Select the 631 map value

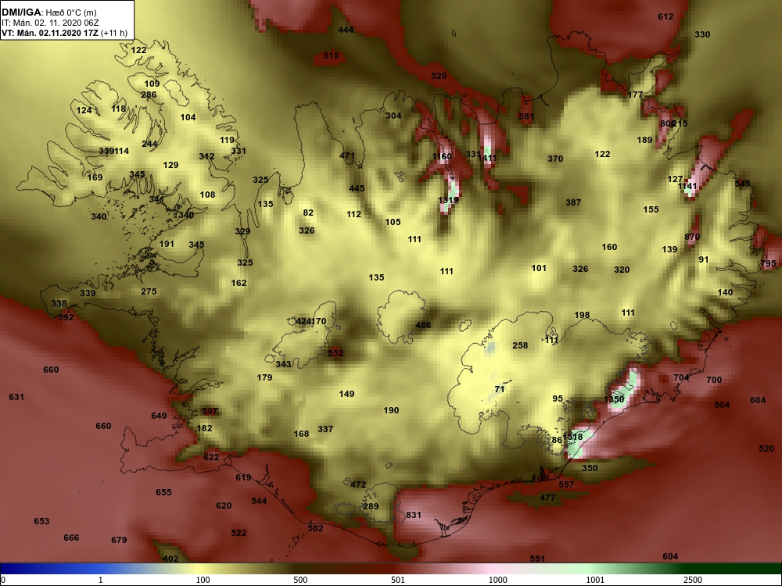16,398
